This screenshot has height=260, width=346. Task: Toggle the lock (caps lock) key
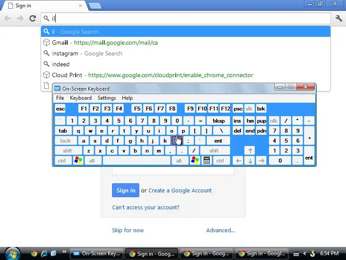pos(66,140)
